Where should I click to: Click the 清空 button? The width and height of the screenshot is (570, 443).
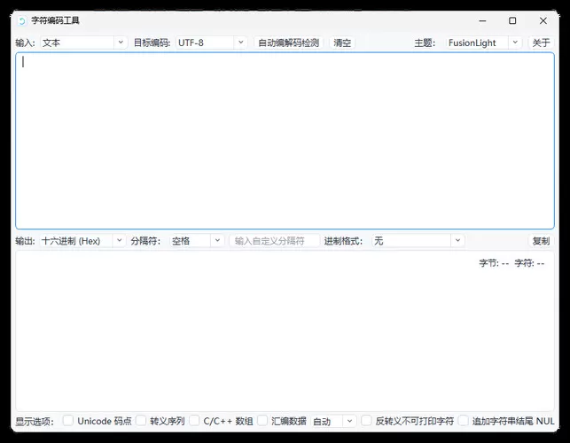(x=342, y=43)
